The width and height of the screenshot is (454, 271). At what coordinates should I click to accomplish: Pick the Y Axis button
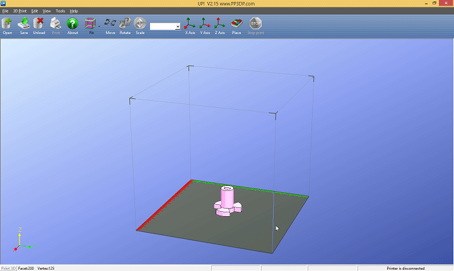(205, 25)
